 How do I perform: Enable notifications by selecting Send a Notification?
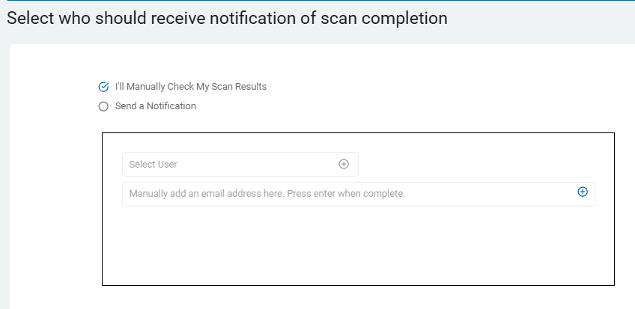pos(103,106)
